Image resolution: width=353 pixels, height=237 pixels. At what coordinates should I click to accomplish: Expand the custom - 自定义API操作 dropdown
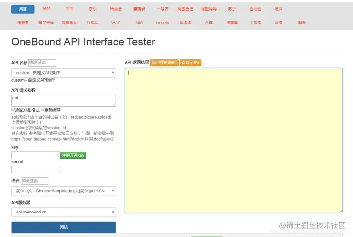pyautogui.click(x=63, y=73)
